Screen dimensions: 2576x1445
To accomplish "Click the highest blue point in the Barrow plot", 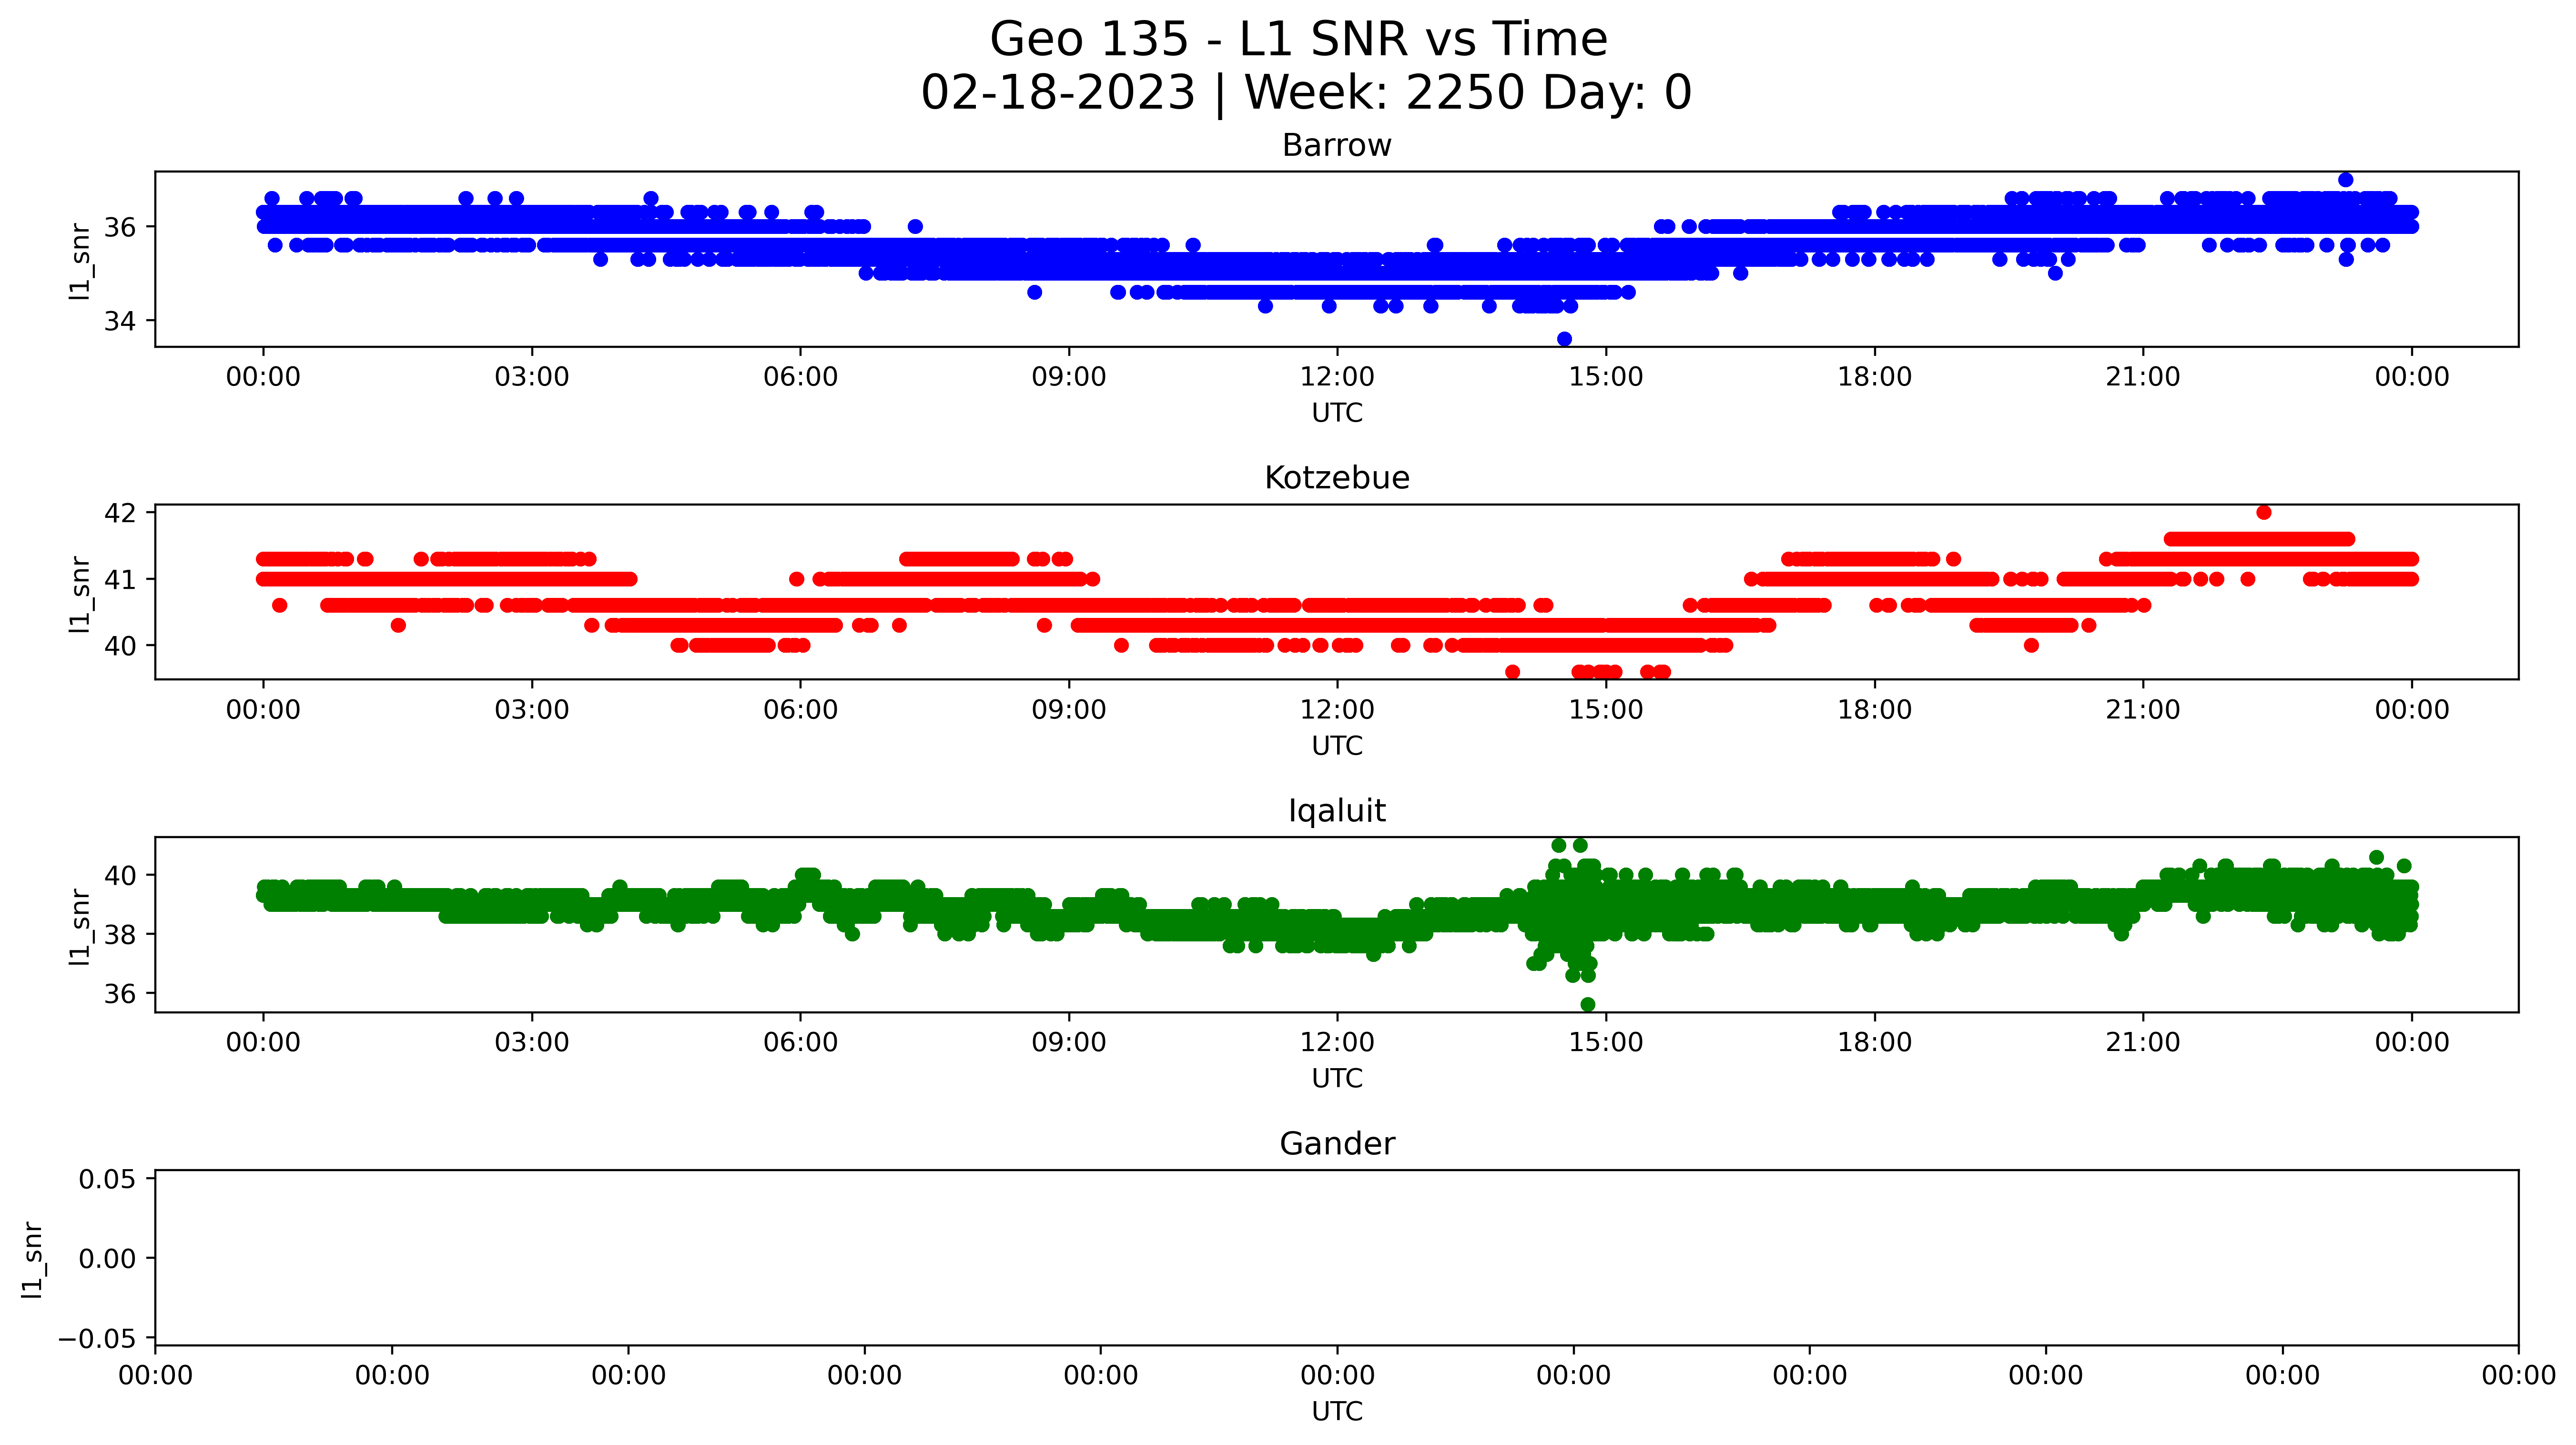I will pos(2345,180).
